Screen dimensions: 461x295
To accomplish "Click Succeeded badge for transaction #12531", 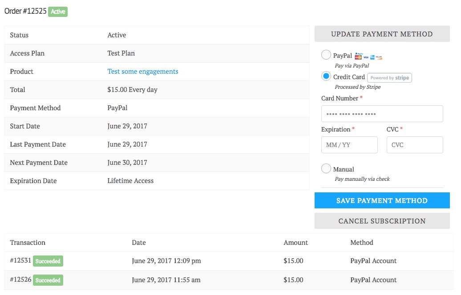I will pos(48,261).
